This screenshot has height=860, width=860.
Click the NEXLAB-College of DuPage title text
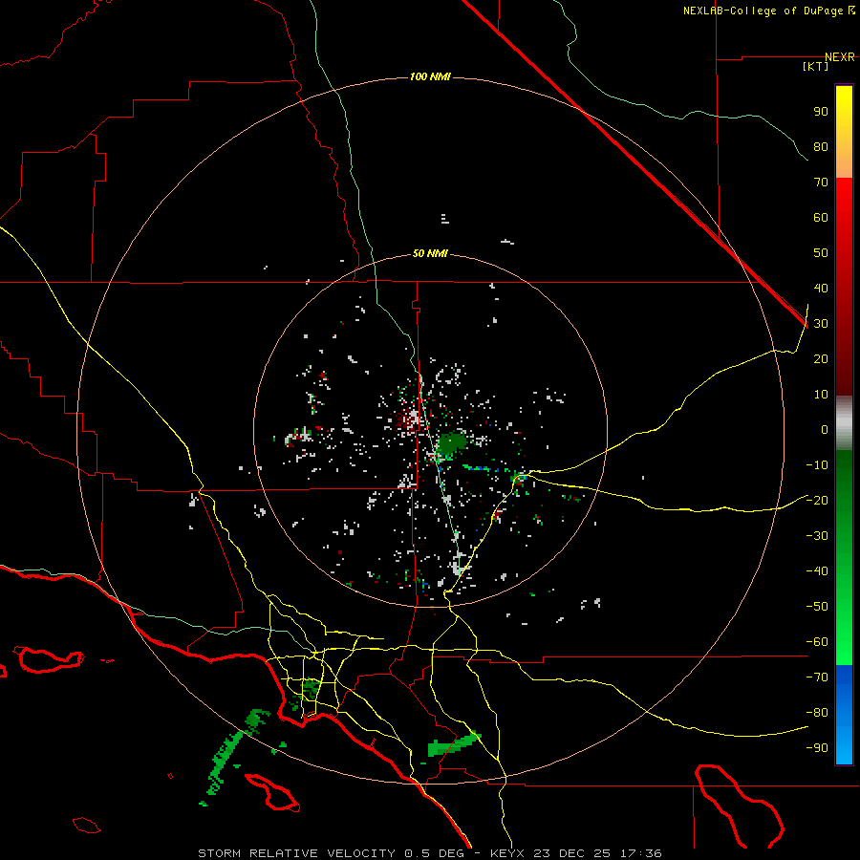click(x=768, y=11)
